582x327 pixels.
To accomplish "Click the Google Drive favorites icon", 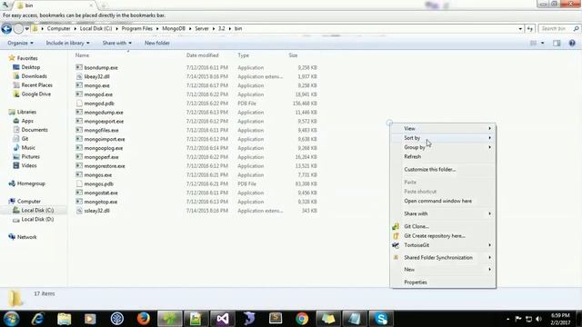I will click(16, 94).
